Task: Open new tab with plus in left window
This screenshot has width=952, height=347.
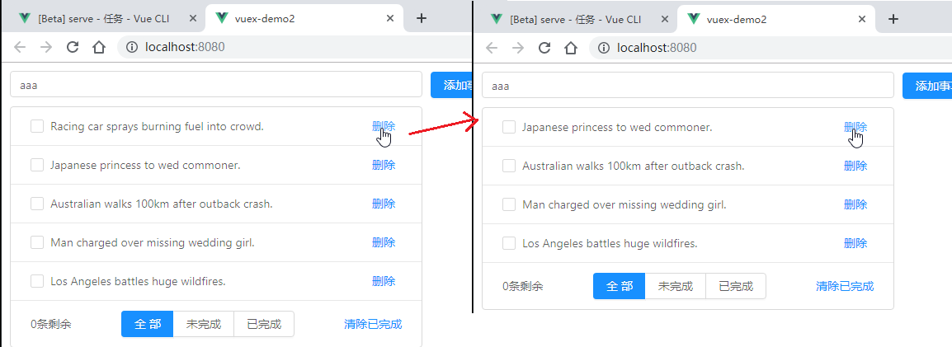Action: coord(421,18)
